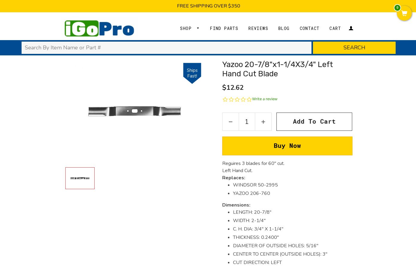Go to the Reviews page

click(x=258, y=28)
